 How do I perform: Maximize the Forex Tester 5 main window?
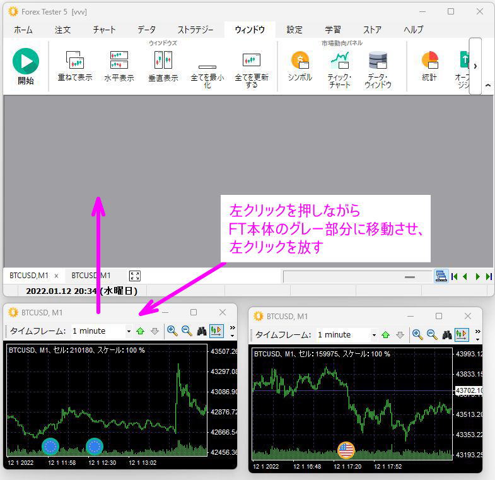451,12
